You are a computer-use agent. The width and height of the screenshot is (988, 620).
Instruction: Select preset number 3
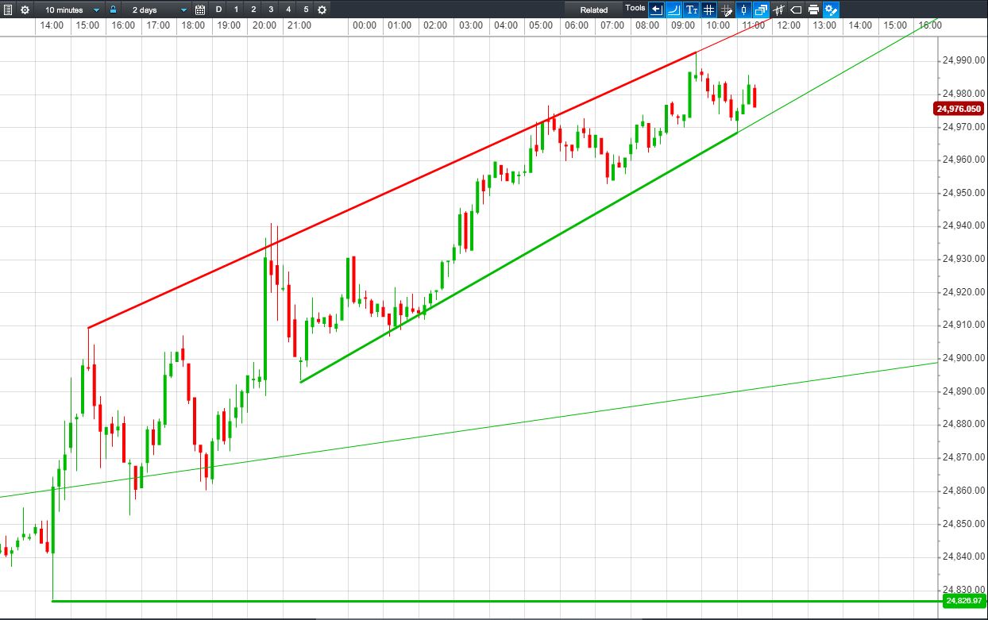click(271, 10)
